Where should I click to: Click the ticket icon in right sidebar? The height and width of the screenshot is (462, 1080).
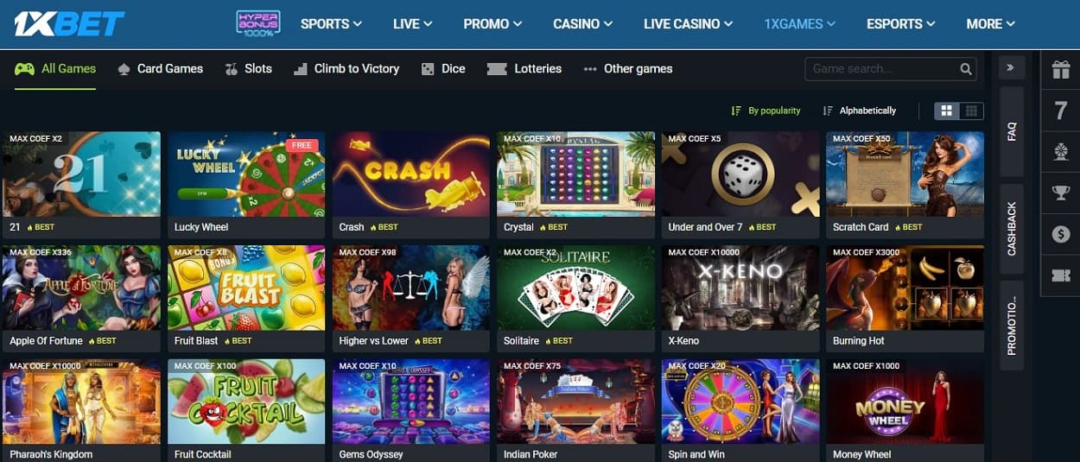[x=1061, y=275]
